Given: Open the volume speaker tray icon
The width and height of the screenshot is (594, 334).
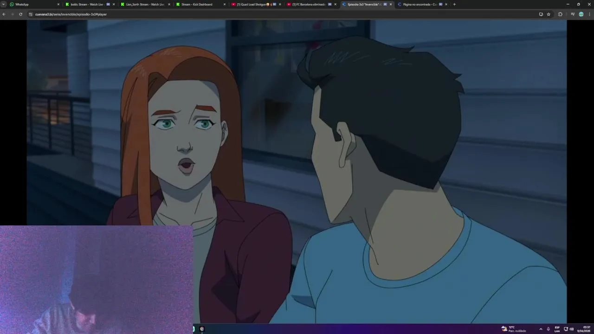Looking at the screenshot, I should (572, 329).
